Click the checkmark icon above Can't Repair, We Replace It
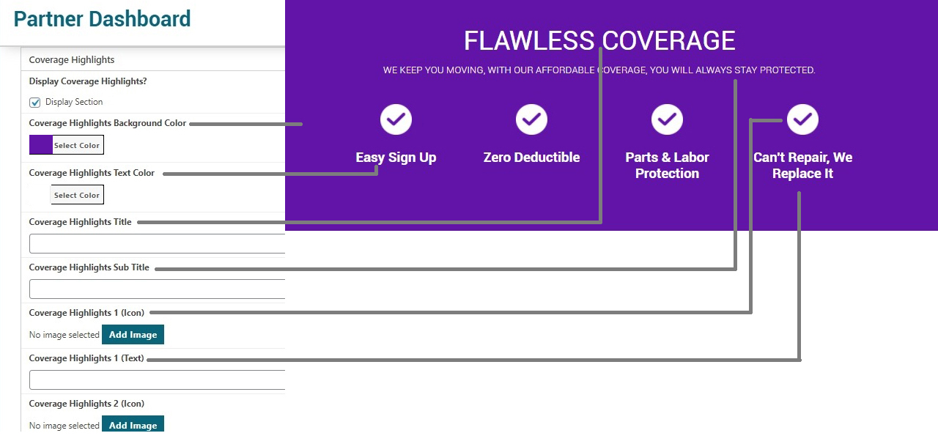Viewport: 938px width, 444px height. click(x=802, y=119)
